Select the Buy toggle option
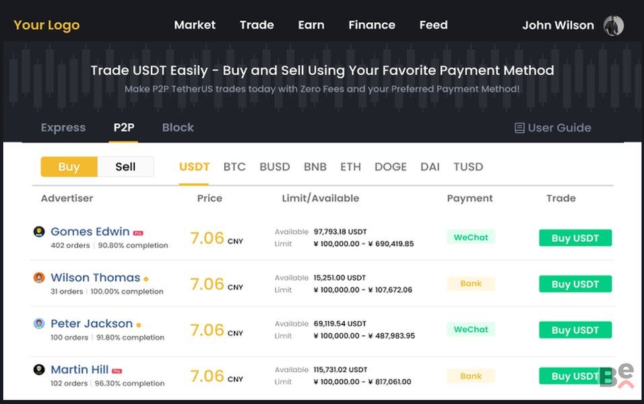Viewport: 644px width, 404px height. point(69,167)
